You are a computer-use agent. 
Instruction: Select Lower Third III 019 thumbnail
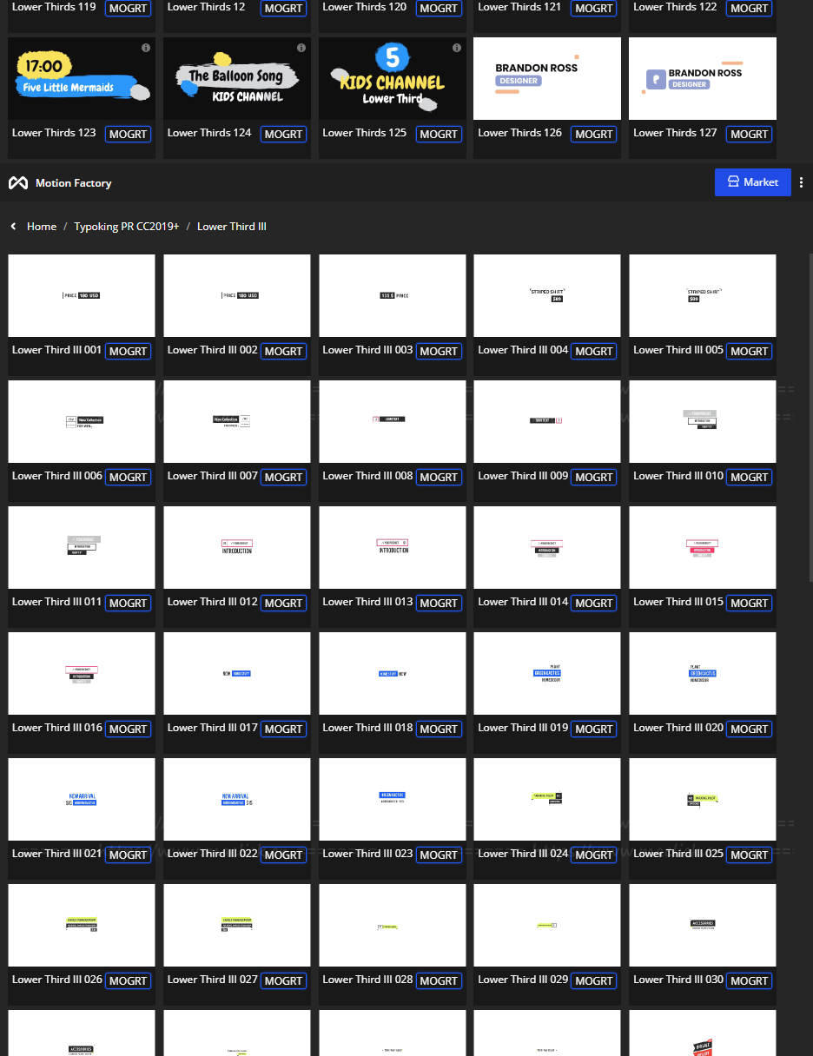(x=547, y=673)
